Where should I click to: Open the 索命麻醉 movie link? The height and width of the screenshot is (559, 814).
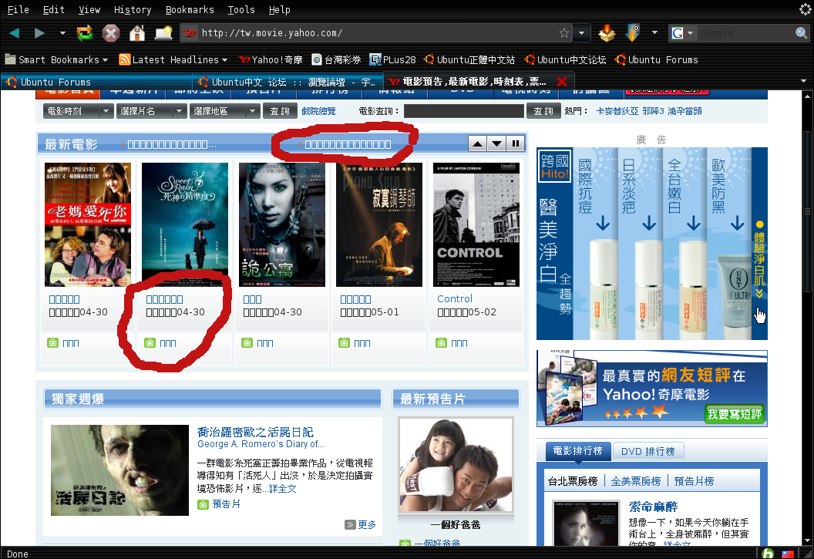tap(653, 507)
